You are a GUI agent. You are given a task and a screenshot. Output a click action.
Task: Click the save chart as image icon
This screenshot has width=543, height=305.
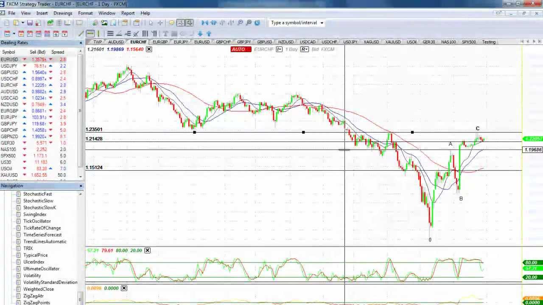click(x=104, y=23)
